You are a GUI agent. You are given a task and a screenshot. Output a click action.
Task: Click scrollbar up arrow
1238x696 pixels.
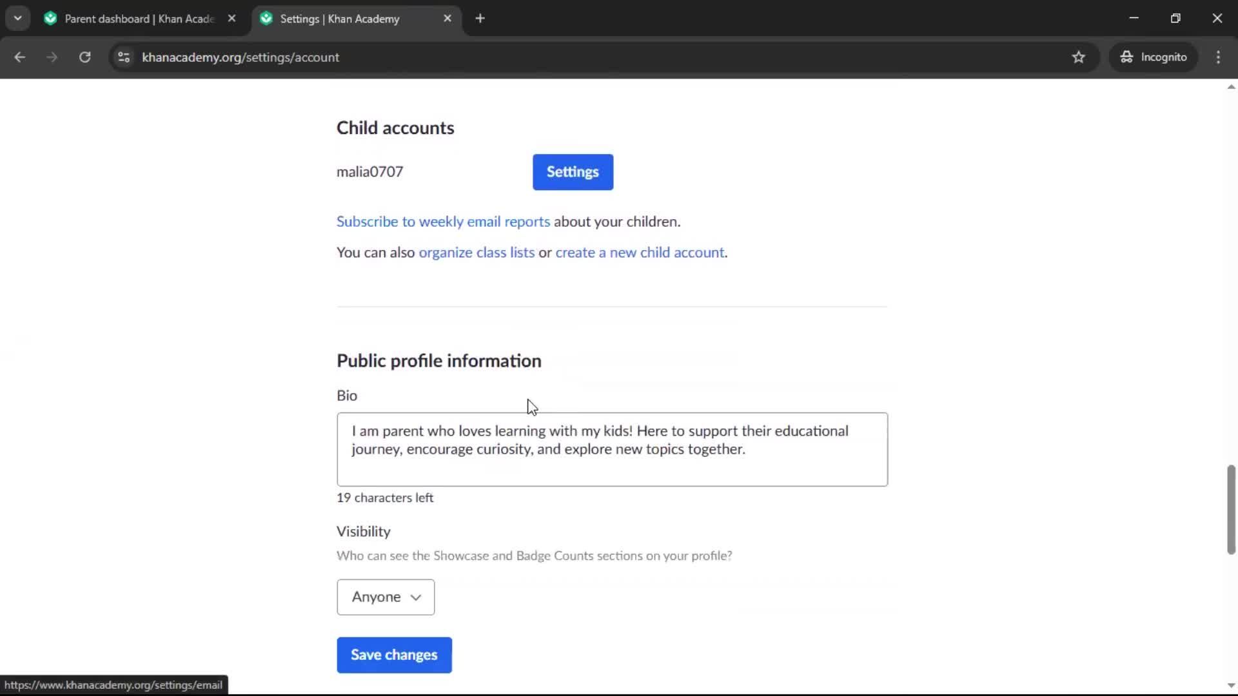pos(1231,87)
